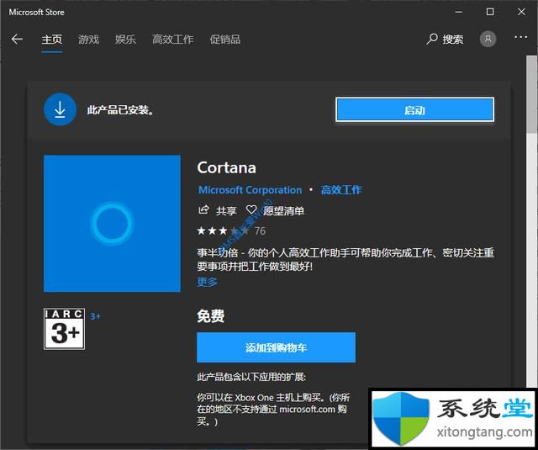Maximize the Microsoft Store window
The width and height of the screenshot is (538, 450).
[490, 12]
